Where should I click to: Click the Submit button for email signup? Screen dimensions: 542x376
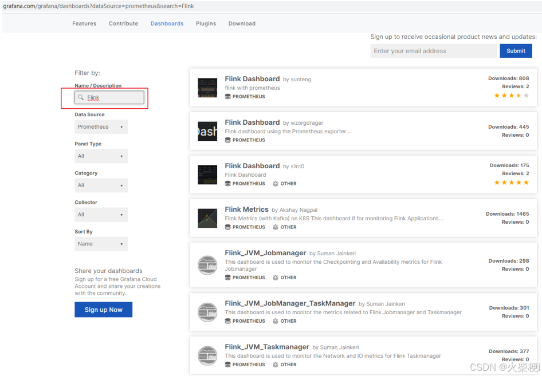click(x=516, y=51)
